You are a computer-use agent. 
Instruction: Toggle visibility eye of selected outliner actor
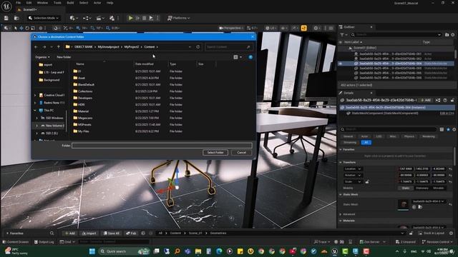point(341,64)
